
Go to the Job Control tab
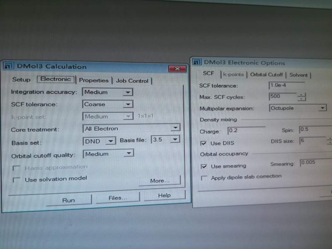tap(132, 81)
